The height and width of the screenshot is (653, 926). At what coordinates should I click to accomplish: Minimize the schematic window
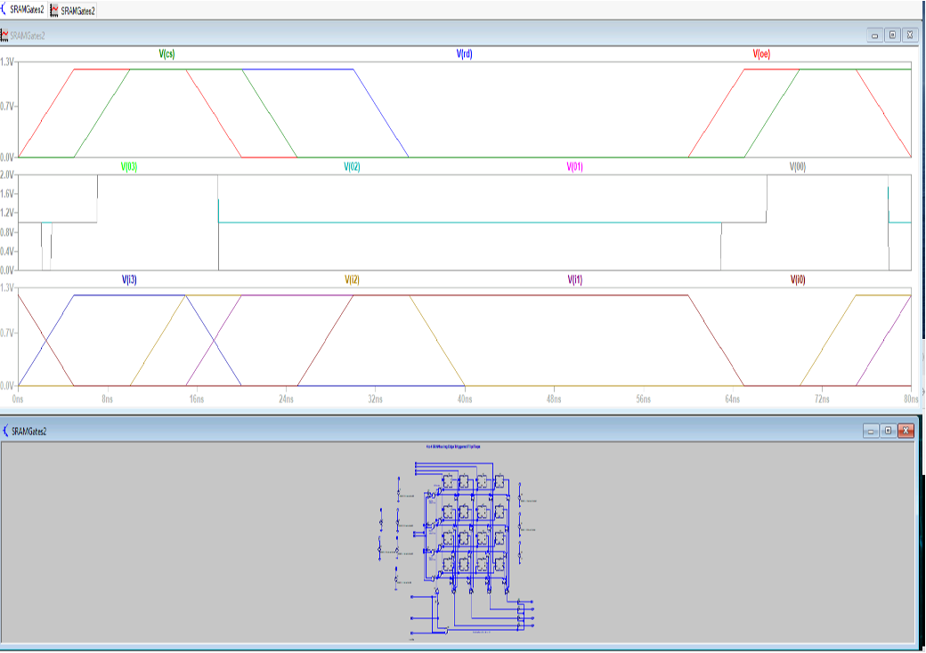871,431
